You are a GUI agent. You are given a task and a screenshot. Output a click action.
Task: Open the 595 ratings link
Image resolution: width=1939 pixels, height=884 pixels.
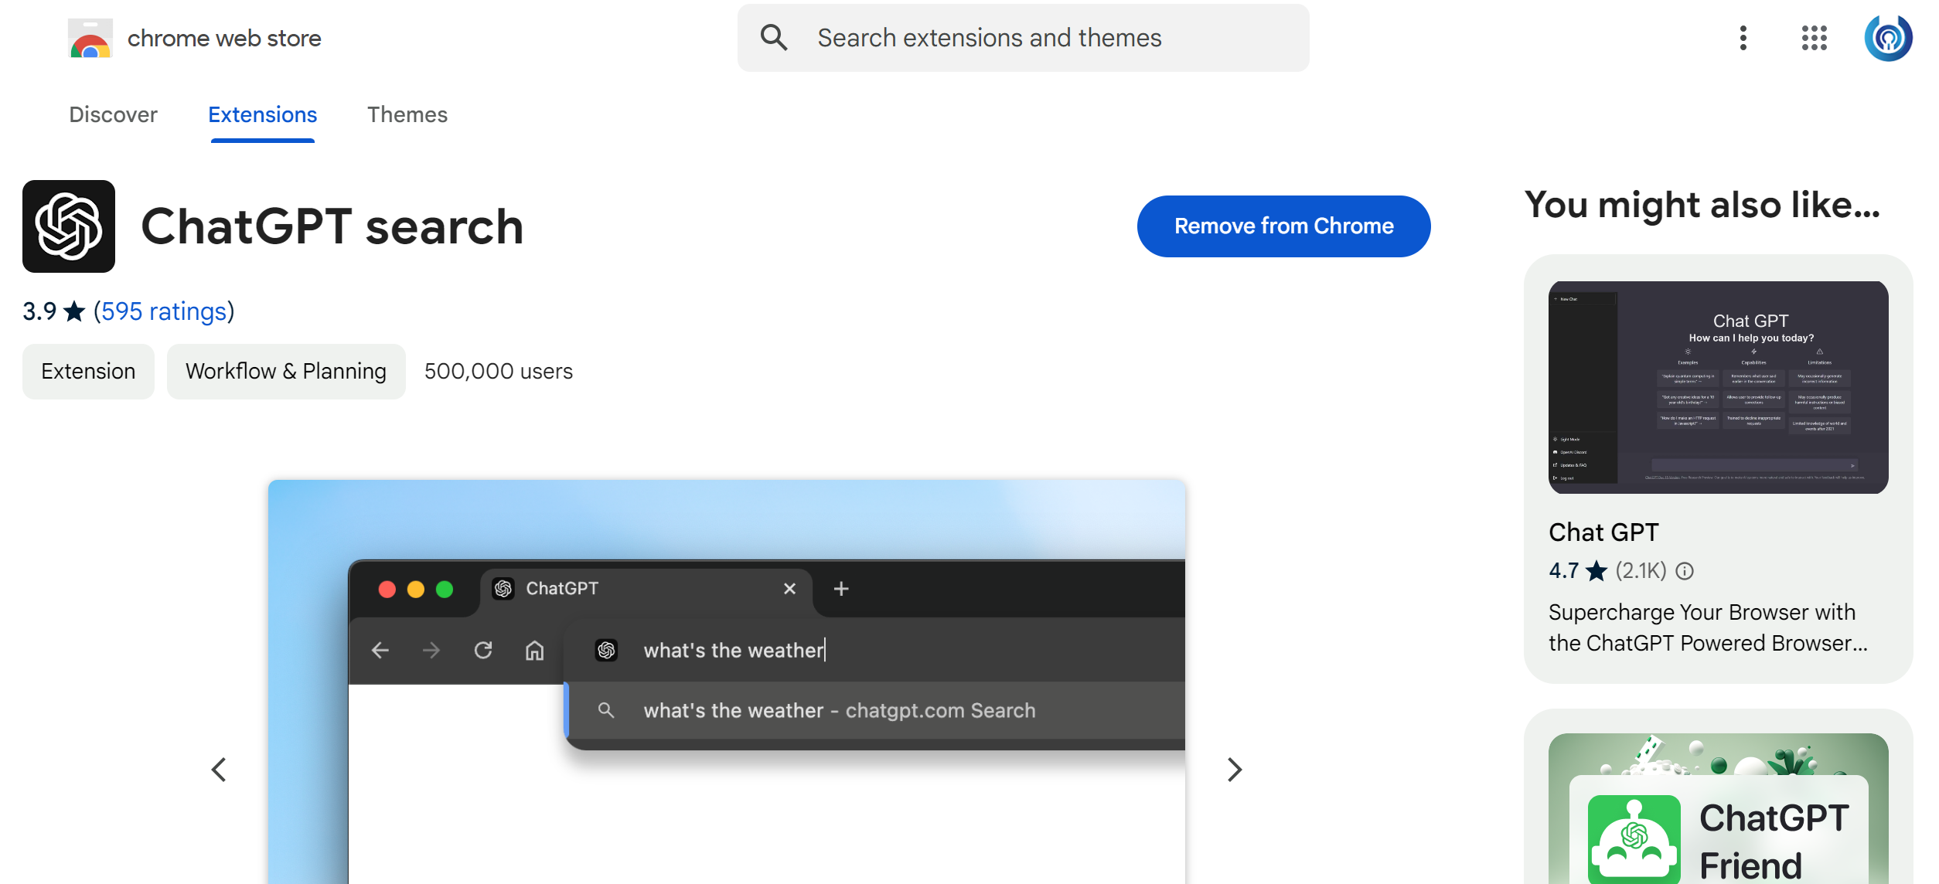[x=164, y=311]
